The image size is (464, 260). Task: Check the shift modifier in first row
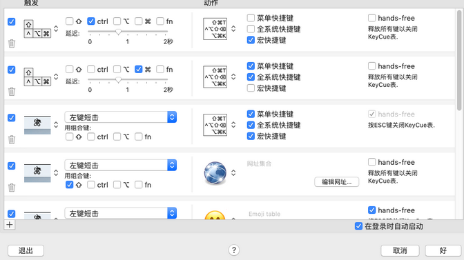pos(69,21)
